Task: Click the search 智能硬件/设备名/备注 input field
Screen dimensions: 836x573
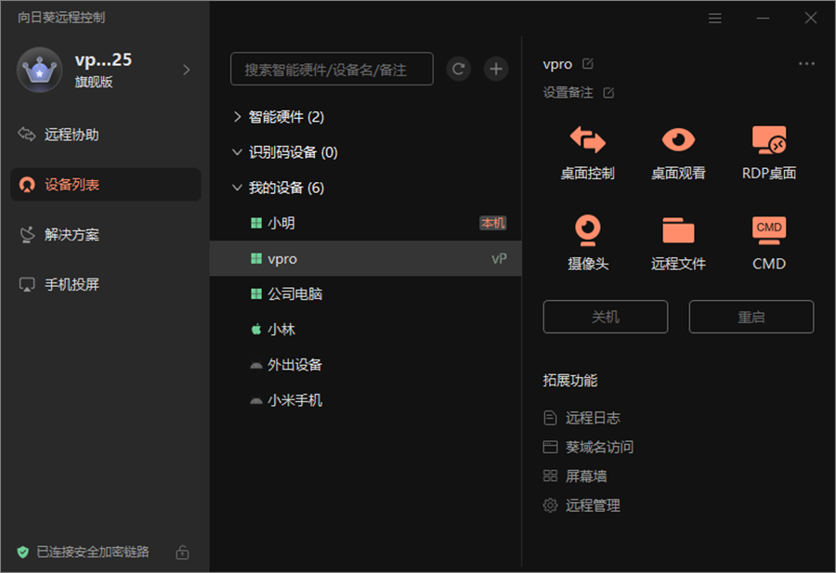Action: pyautogui.click(x=330, y=69)
